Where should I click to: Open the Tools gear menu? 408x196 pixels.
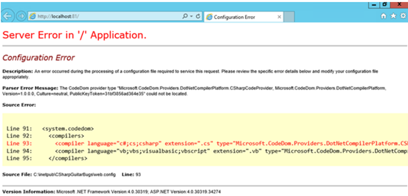click(x=402, y=17)
